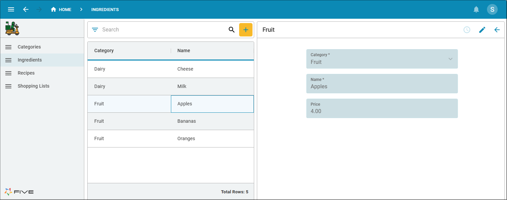Open the Category dropdown in form
Viewport: 507px width, 200px height.
pyautogui.click(x=382, y=59)
